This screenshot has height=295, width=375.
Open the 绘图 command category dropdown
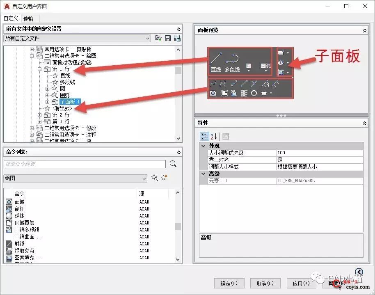pos(75,178)
